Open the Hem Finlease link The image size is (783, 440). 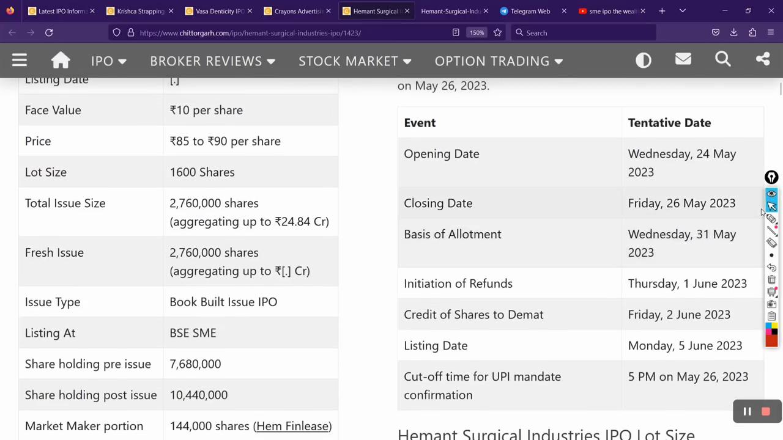coord(292,426)
